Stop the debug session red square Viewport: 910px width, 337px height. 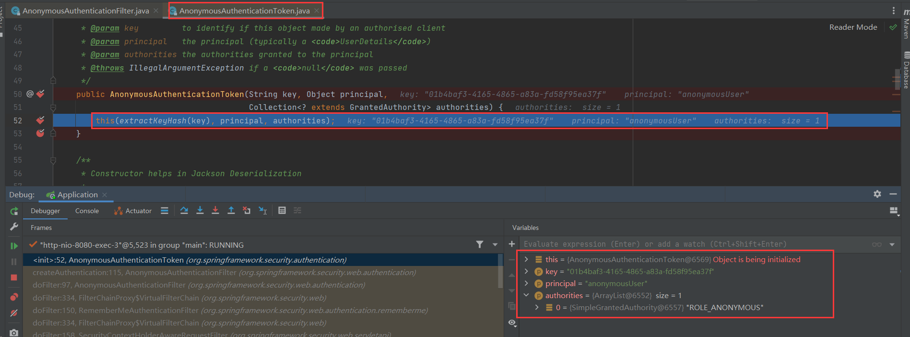[x=14, y=277]
